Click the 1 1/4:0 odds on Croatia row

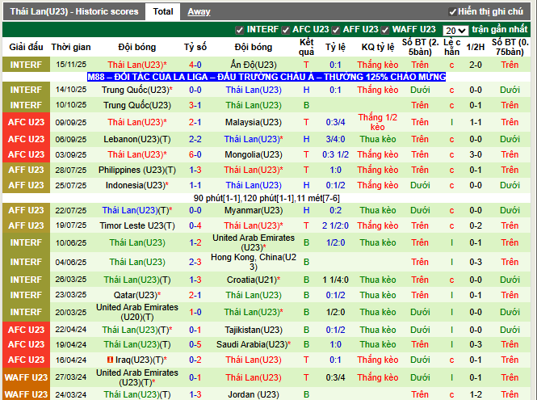coord(335,280)
